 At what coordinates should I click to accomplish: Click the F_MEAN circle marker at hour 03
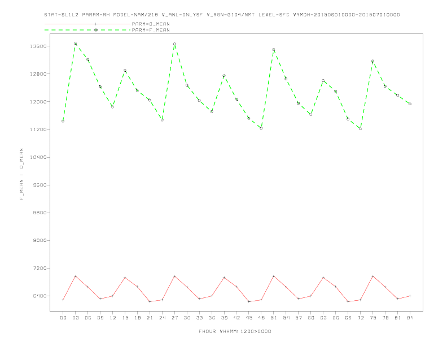[x=75, y=44]
